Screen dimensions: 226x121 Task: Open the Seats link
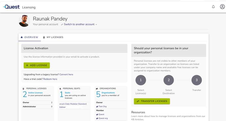[x=67, y=93]
